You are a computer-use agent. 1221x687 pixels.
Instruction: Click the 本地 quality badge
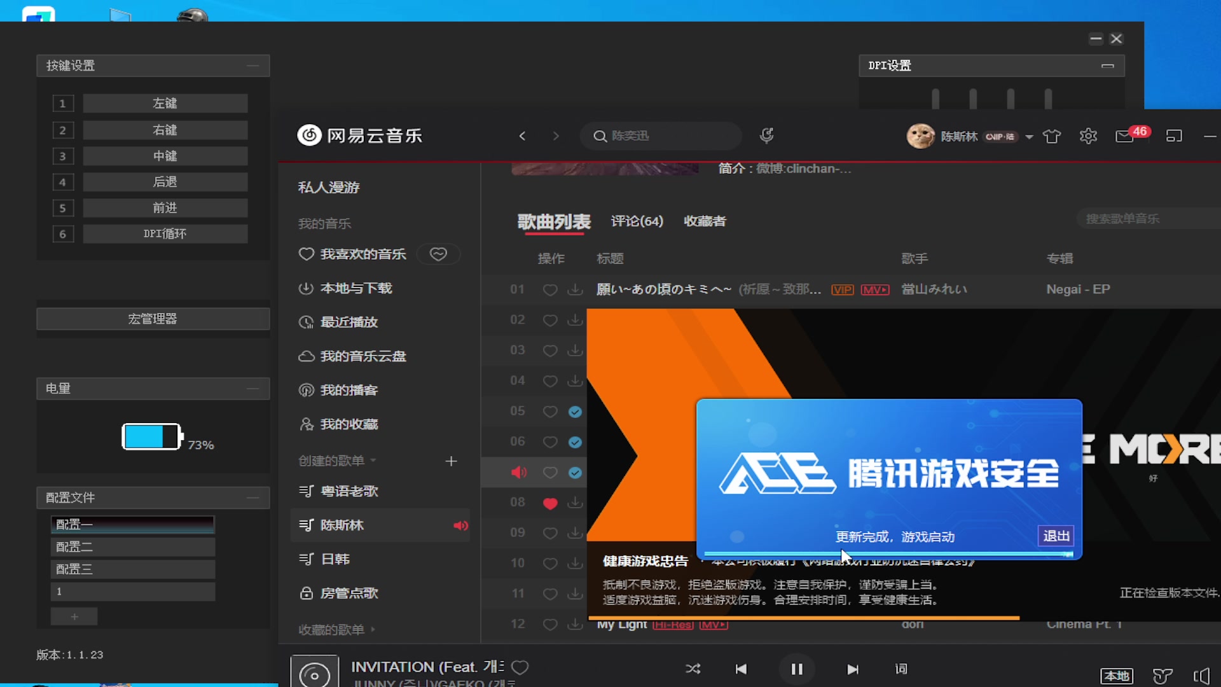(x=1117, y=676)
